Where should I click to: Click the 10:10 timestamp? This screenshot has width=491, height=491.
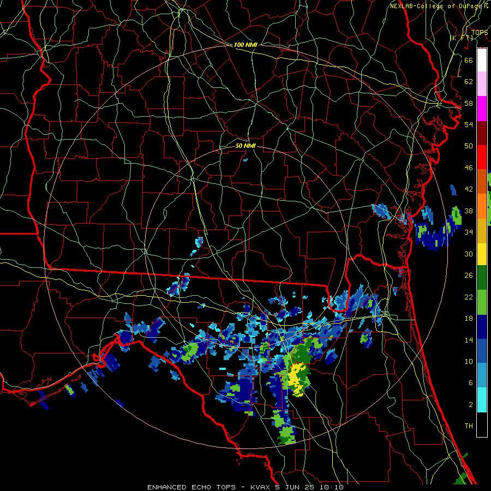coord(331,487)
